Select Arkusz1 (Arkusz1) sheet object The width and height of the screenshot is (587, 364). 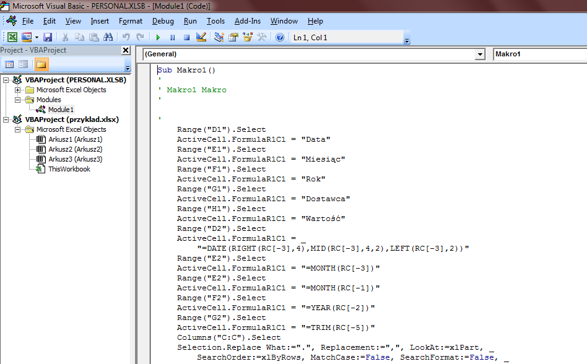pos(75,139)
